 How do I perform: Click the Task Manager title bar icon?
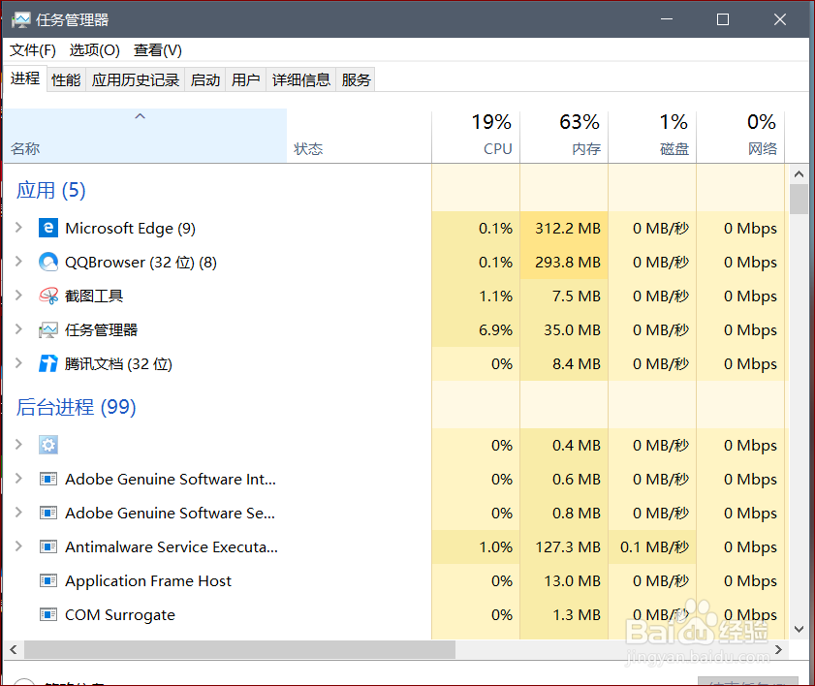point(20,19)
